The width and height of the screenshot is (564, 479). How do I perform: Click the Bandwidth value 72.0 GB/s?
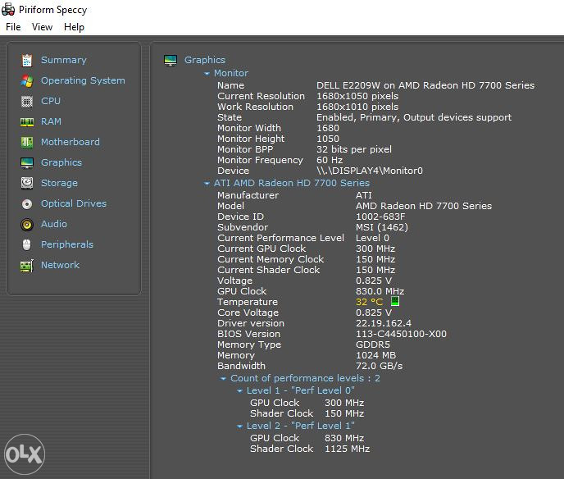click(x=379, y=366)
